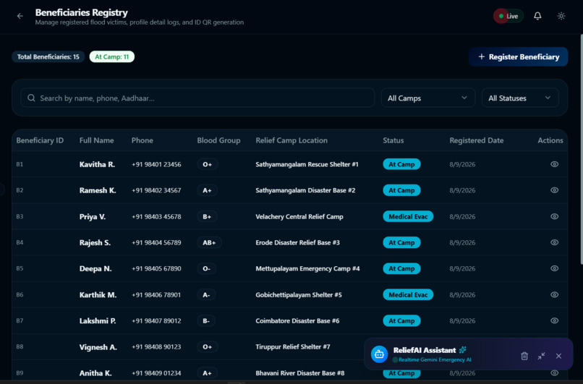The height and width of the screenshot is (384, 583).
Task: Click the At Camp: 11 badge
Action: tap(112, 56)
